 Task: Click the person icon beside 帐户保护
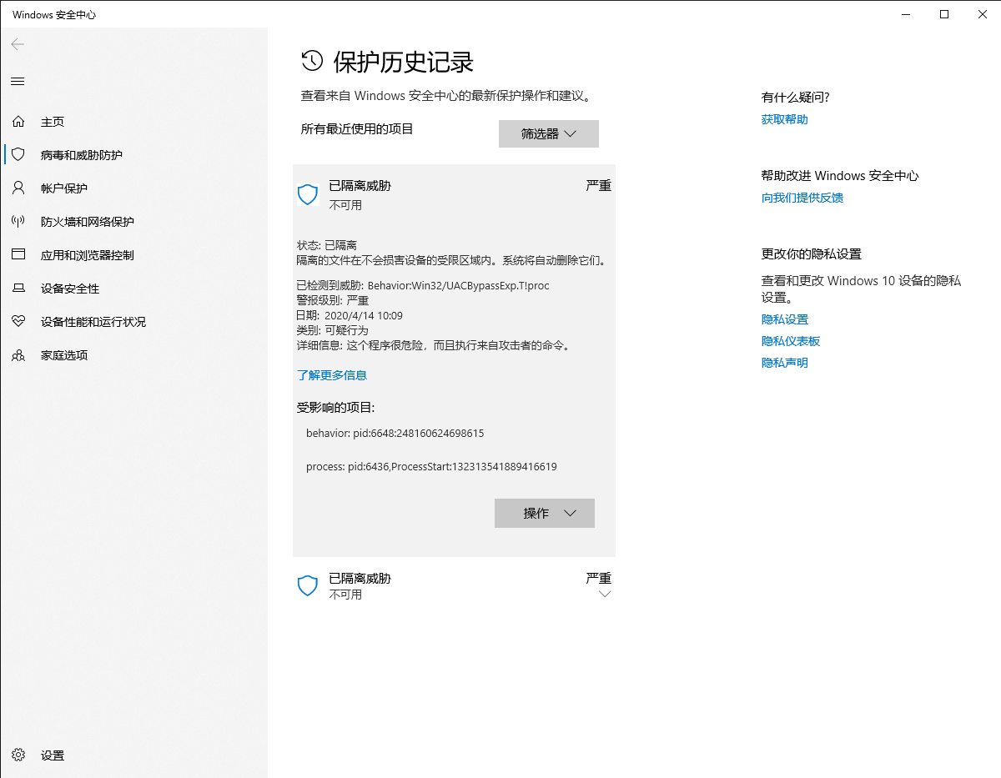[x=18, y=188]
